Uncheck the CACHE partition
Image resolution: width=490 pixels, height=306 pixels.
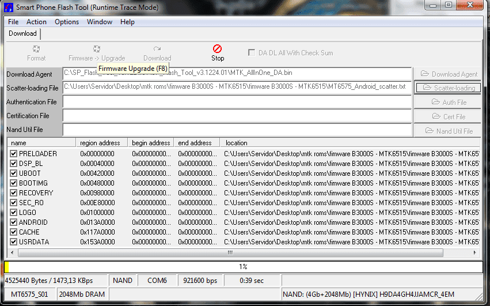pos(13,232)
